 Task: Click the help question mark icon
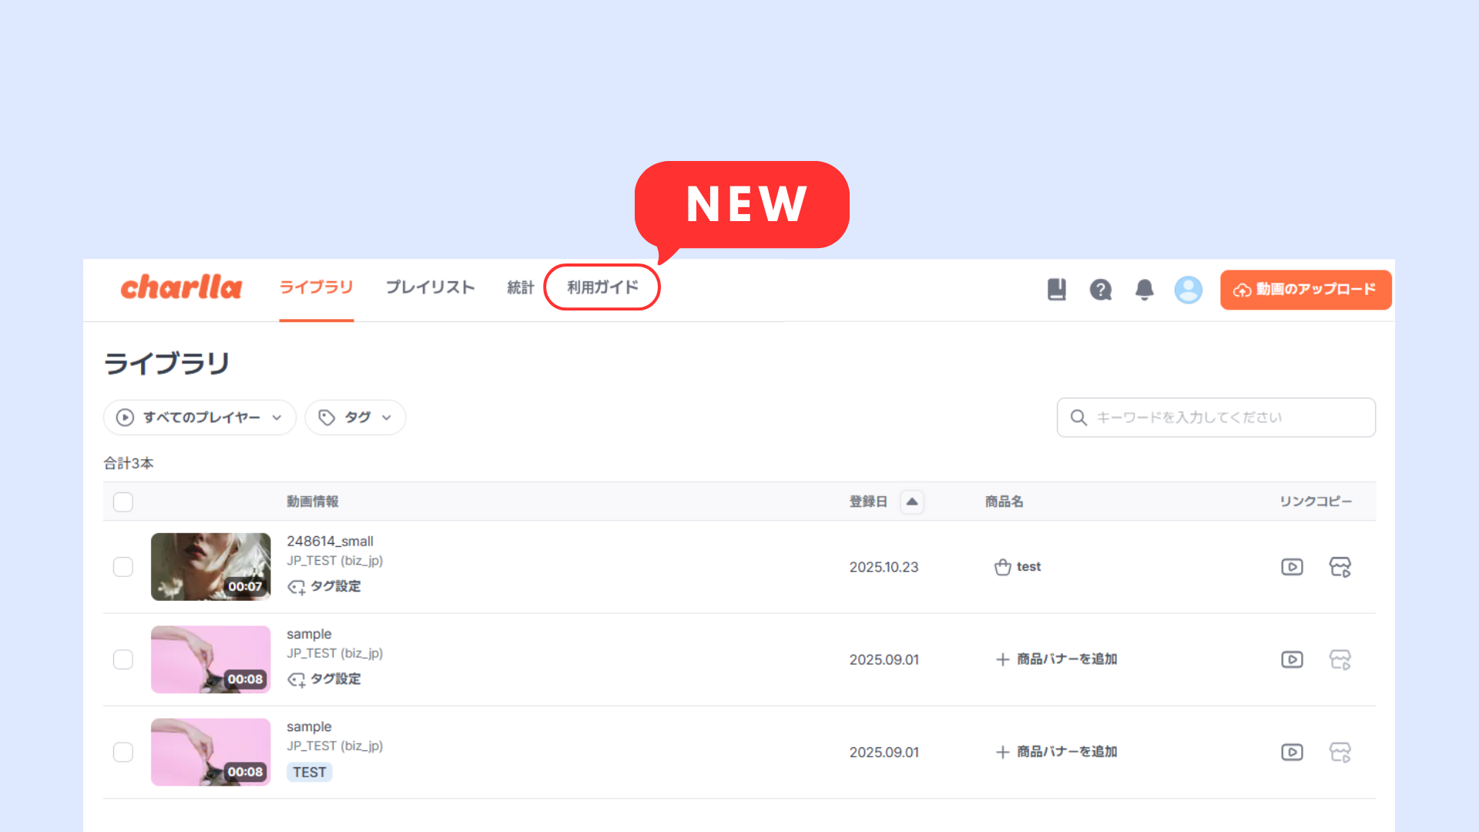point(1100,290)
